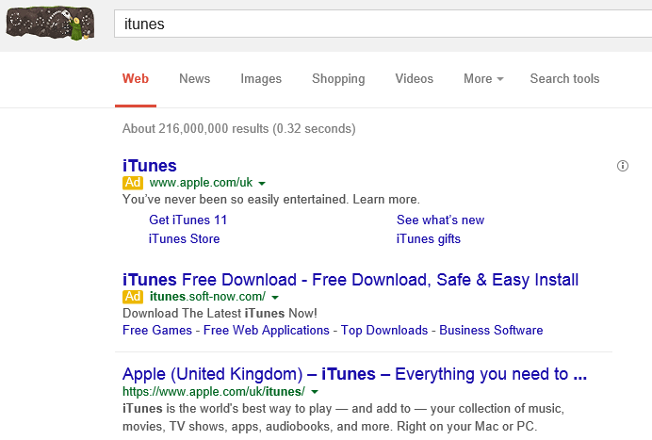Open the iTunes Store sitelink

click(185, 239)
